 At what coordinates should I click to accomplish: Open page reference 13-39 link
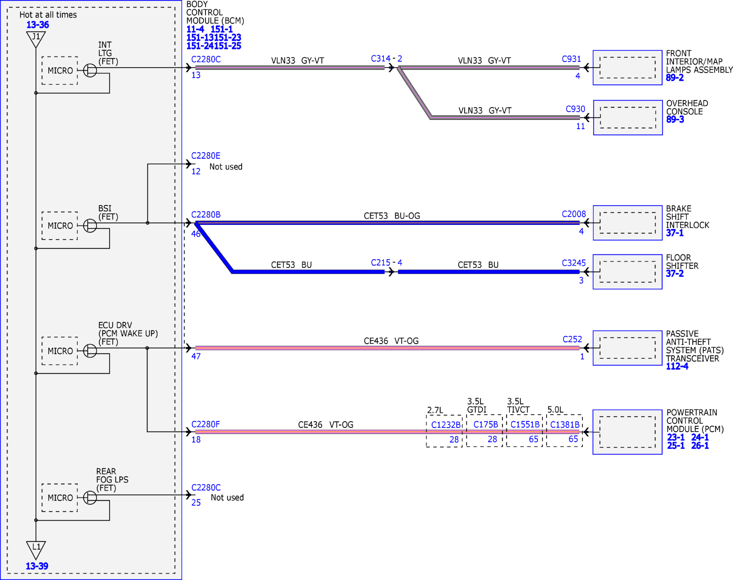point(37,566)
